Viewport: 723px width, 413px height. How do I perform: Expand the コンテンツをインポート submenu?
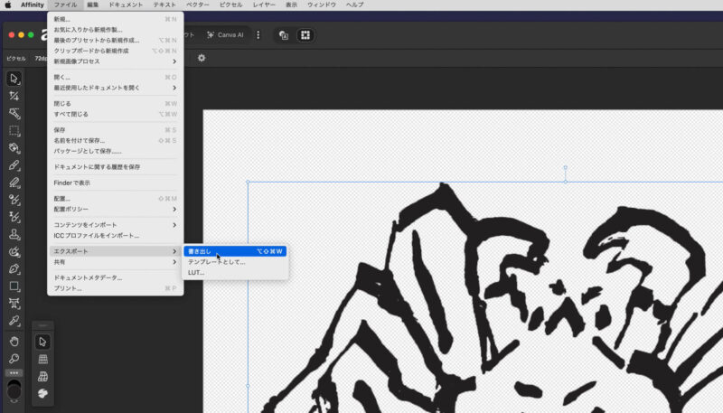116,225
